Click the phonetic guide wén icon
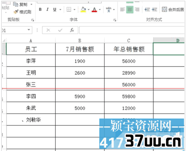 coord(109,9)
